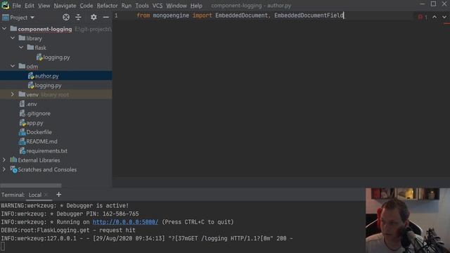
Task: Open the Edit menu
Action: [x=30, y=6]
